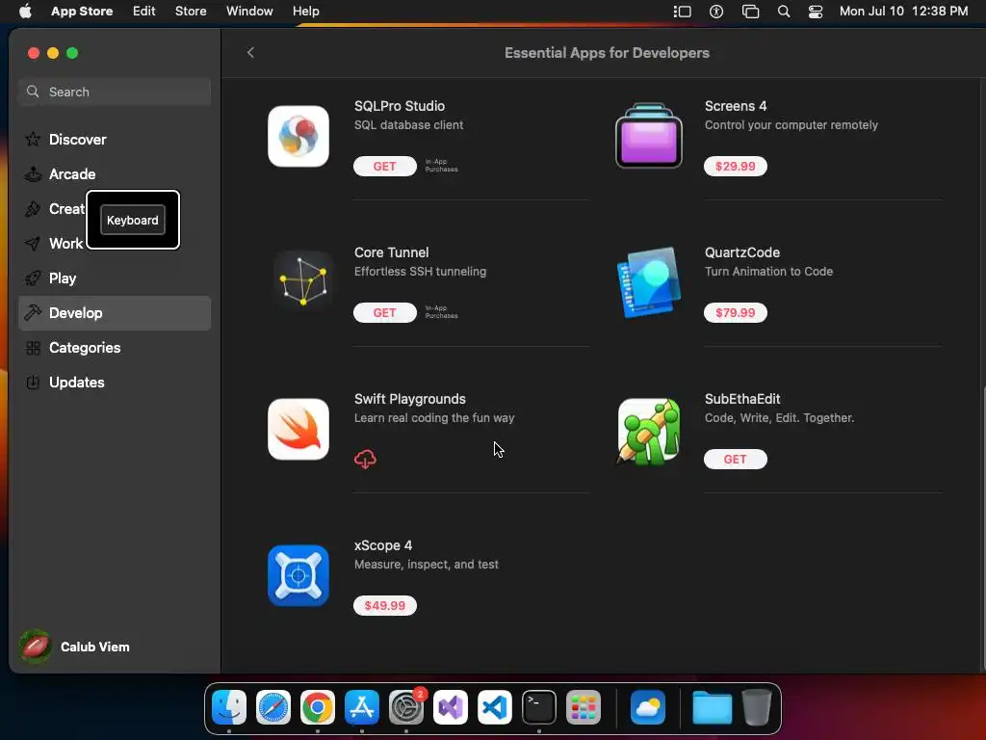The image size is (986, 740).
Task: Buy xScope 4 for $49.99
Action: pos(385,605)
